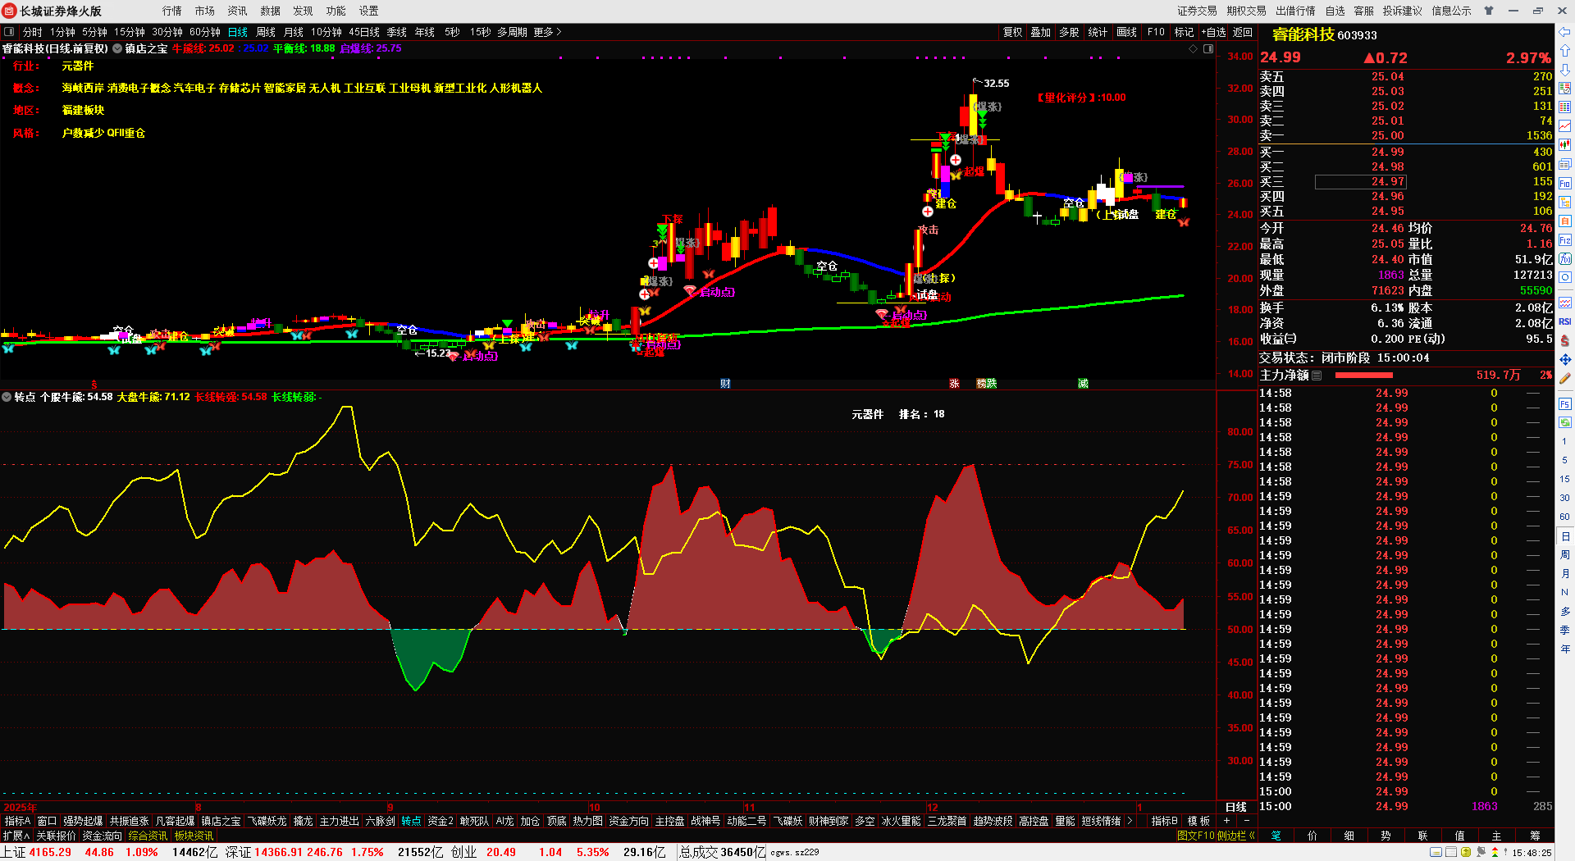Open the 窗口 window count dropdown
This screenshot has width=1575, height=861.
tap(47, 821)
